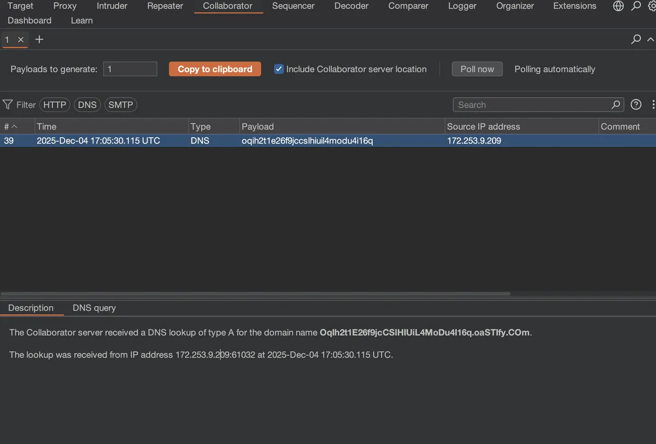The image size is (656, 444).
Task: Open the three-dot options menu by search
Action: (x=653, y=104)
